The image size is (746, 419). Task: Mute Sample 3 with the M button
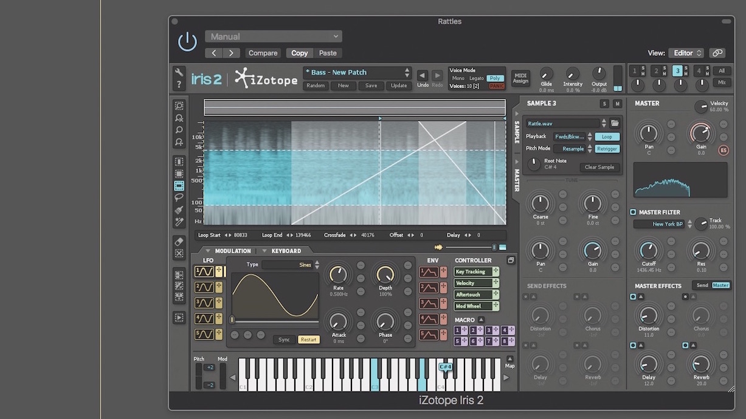pos(617,104)
